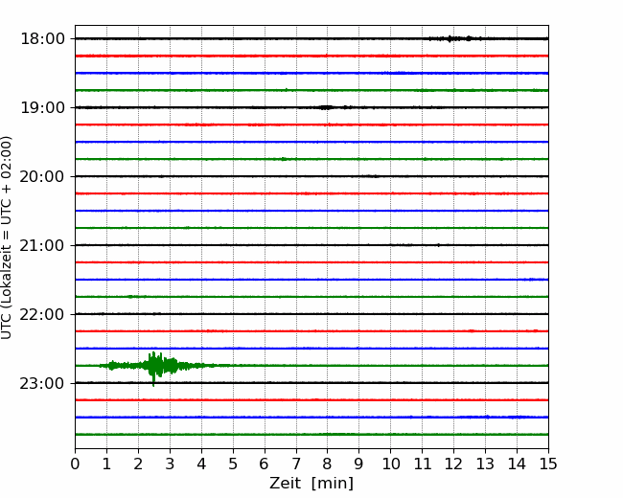Click the x-axis label 'Zeit [min]'

pyautogui.click(x=311, y=483)
